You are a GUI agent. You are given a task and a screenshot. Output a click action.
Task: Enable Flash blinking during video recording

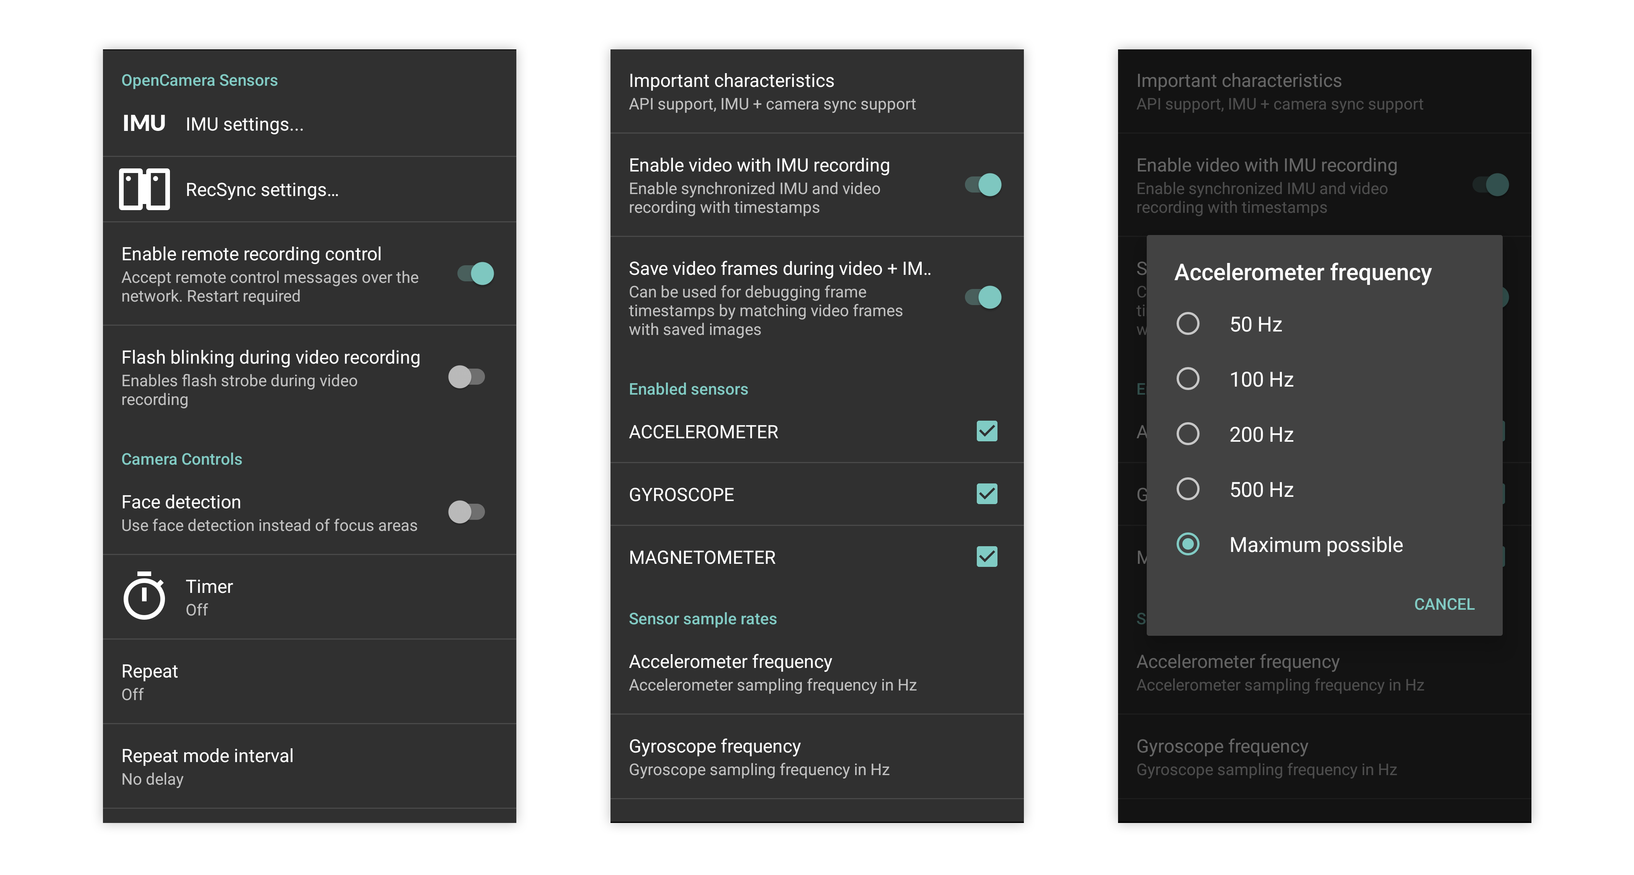pyautogui.click(x=467, y=377)
